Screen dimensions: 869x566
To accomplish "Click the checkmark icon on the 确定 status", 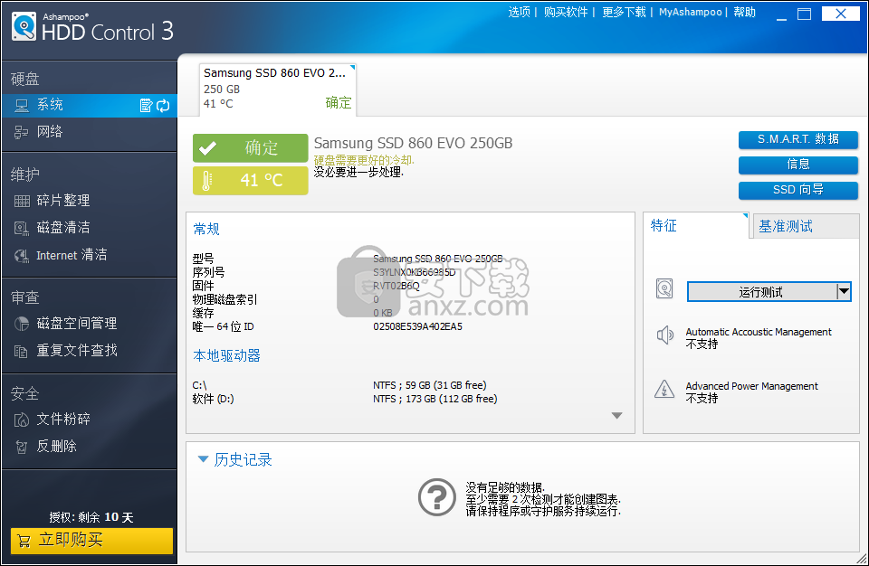I will click(207, 148).
